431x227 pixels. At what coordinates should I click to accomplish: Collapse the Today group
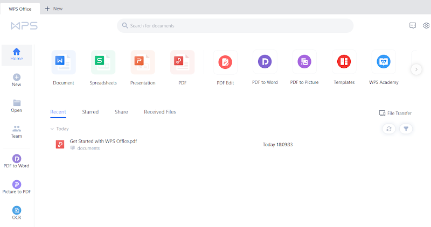(52, 129)
